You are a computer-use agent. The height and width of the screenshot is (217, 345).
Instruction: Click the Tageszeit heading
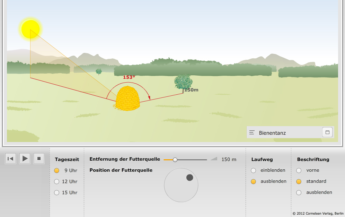point(67,160)
